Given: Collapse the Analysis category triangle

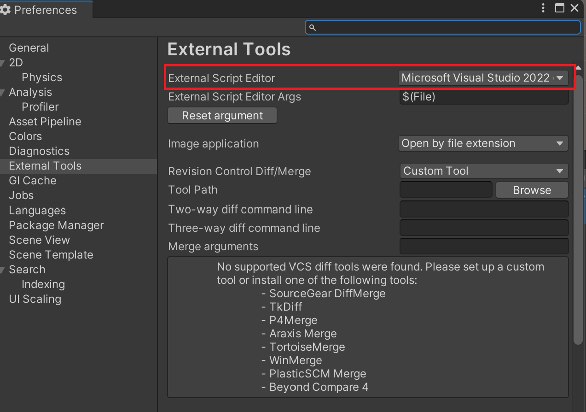Looking at the screenshot, I should click(3, 92).
